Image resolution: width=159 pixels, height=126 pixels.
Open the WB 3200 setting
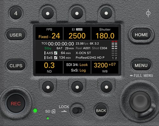tap(105, 67)
